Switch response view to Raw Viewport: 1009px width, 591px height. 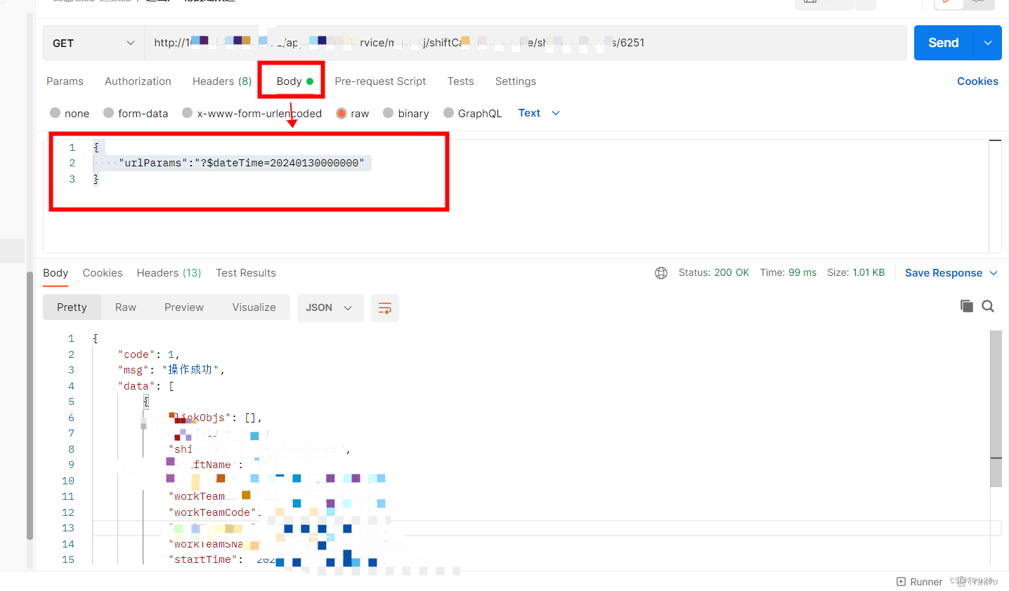click(x=126, y=307)
